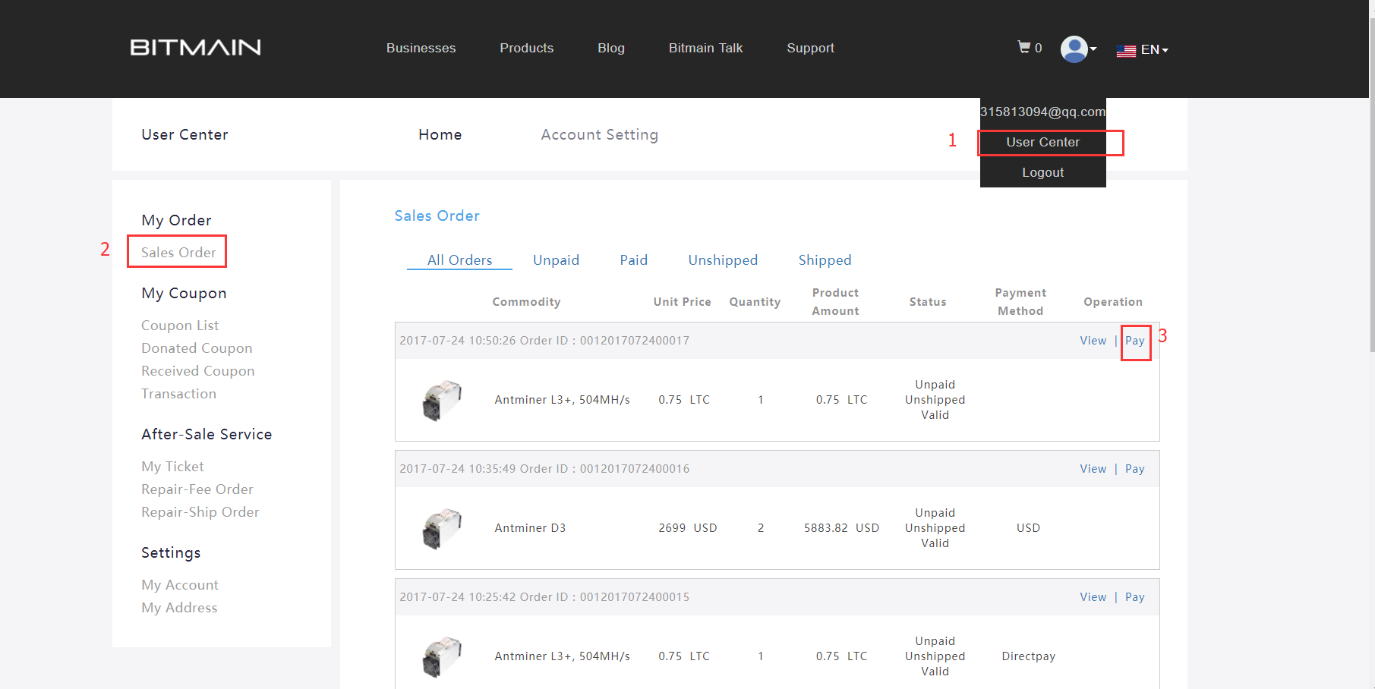
Task: Click the account email 315813094@qq.com
Action: point(1042,112)
